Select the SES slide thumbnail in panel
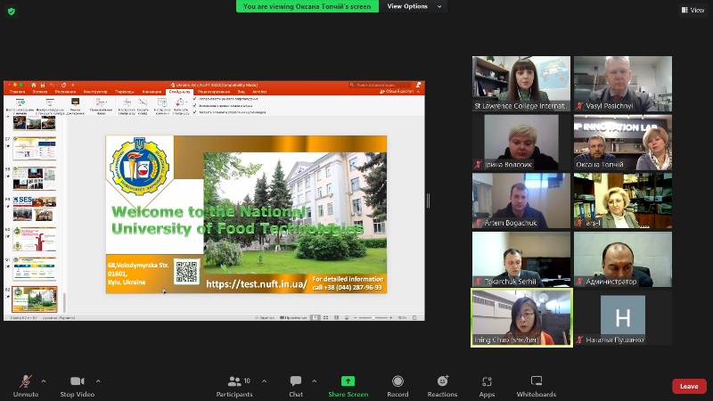 click(35, 209)
